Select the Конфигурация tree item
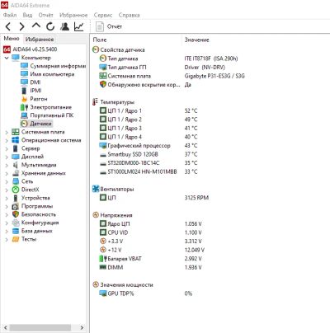This screenshot has width=330, height=333. 40,223
